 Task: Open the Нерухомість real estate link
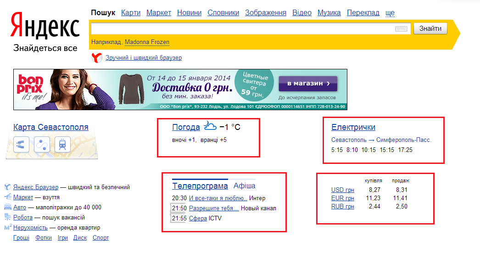pyautogui.click(x=30, y=227)
